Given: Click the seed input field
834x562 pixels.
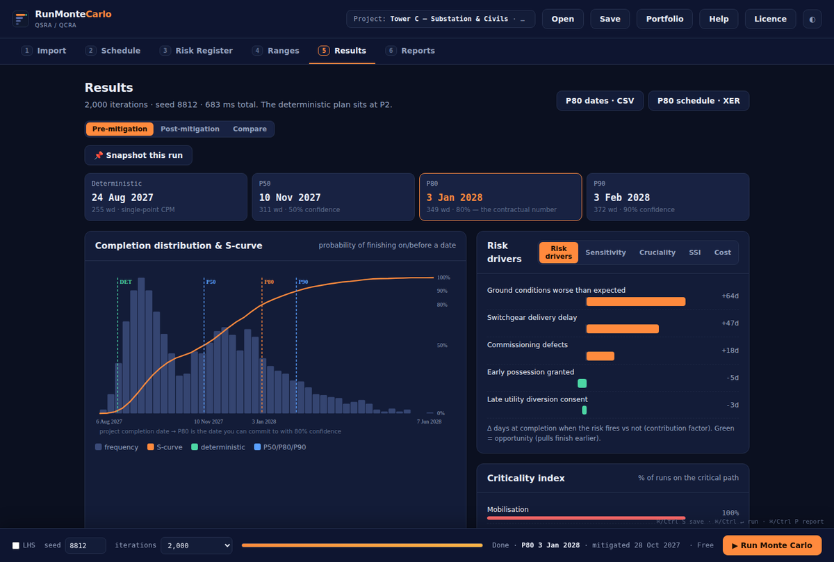Looking at the screenshot, I should 85,545.
